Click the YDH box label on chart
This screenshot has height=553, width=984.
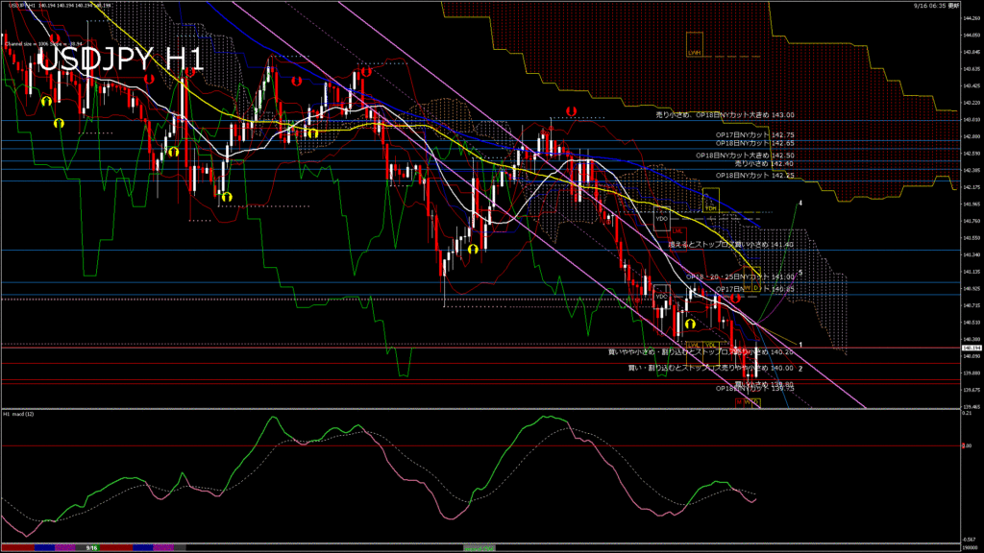click(x=711, y=207)
